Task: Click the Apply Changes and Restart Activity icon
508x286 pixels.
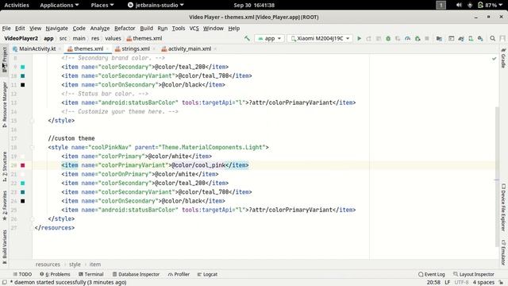Action: click(x=368, y=38)
